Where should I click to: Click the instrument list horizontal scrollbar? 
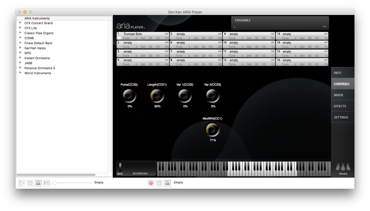[x=56, y=175]
